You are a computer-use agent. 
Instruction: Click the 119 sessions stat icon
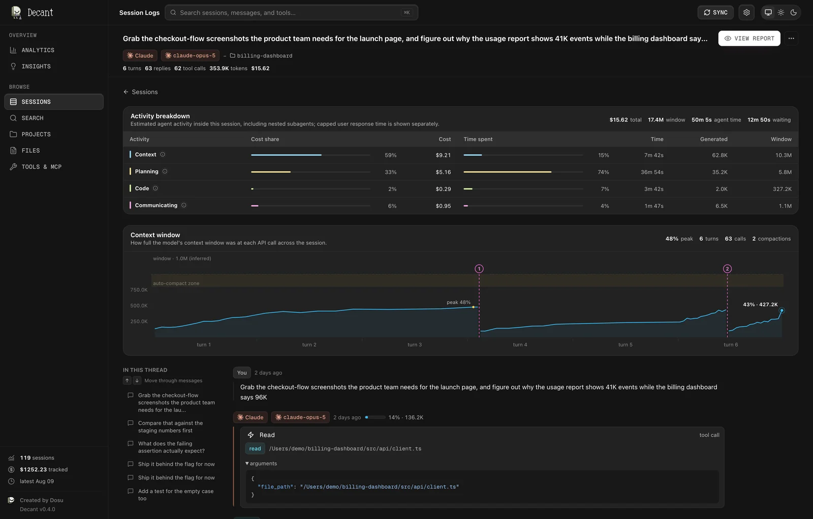11,458
